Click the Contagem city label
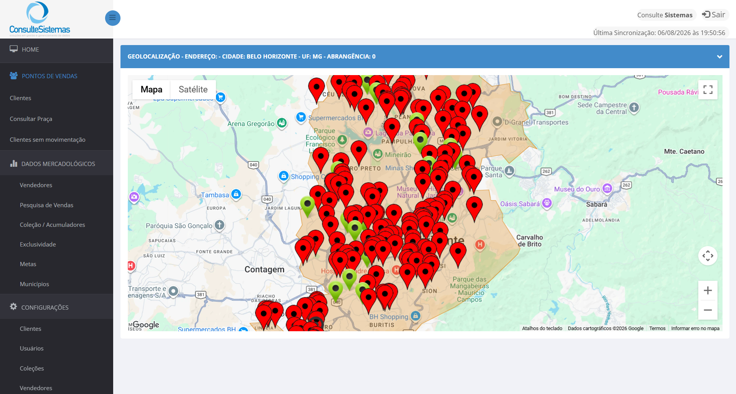The image size is (736, 394). coord(264,269)
